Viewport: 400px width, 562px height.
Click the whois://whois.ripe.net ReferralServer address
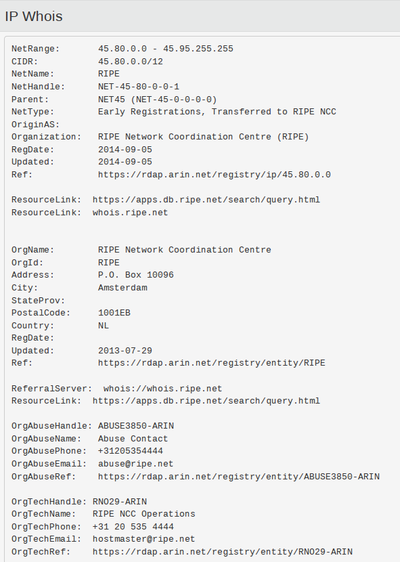coord(162,389)
